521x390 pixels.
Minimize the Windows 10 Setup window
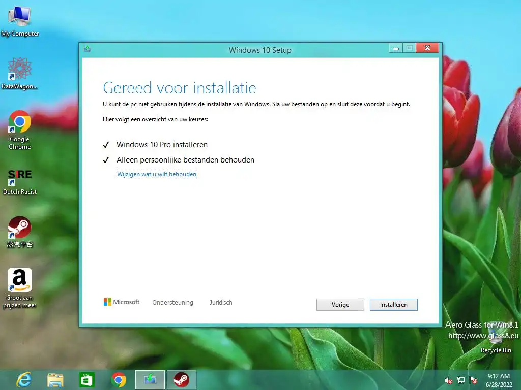point(396,48)
